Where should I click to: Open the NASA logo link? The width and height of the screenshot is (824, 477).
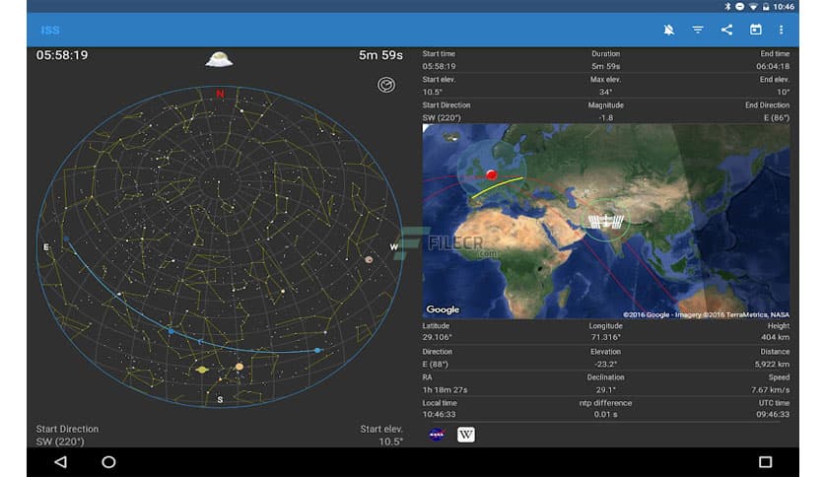coord(437,435)
